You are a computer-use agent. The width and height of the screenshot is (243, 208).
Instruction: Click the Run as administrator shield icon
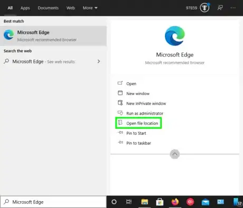tap(120, 112)
